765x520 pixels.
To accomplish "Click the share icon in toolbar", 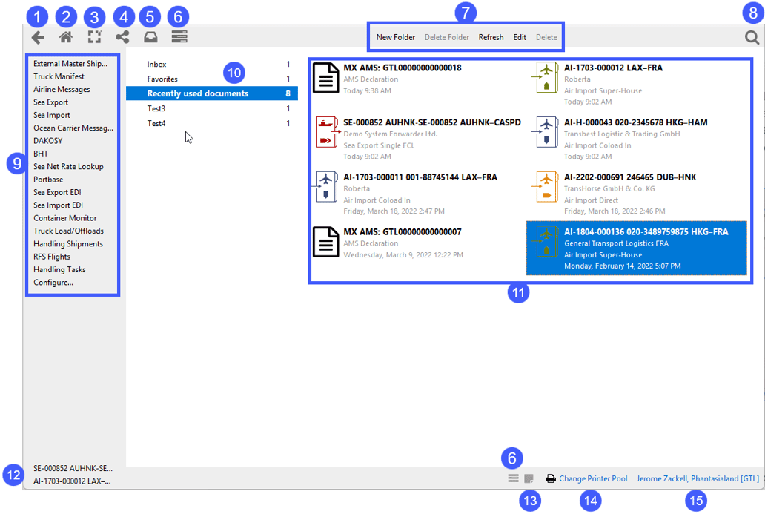I will [x=122, y=37].
